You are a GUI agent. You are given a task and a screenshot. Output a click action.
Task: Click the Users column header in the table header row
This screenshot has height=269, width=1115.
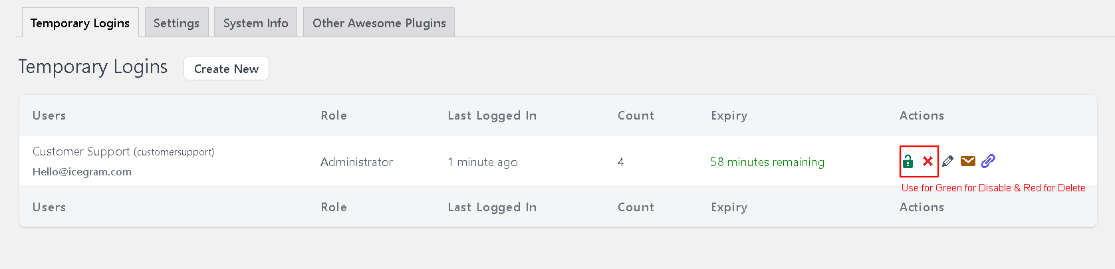click(49, 116)
